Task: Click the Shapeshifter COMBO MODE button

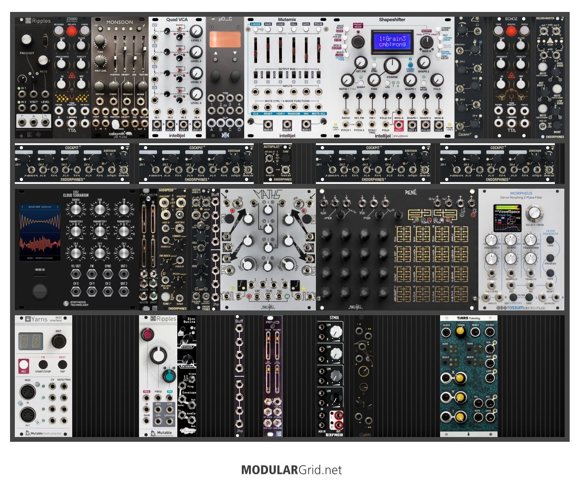Action: [x=438, y=29]
